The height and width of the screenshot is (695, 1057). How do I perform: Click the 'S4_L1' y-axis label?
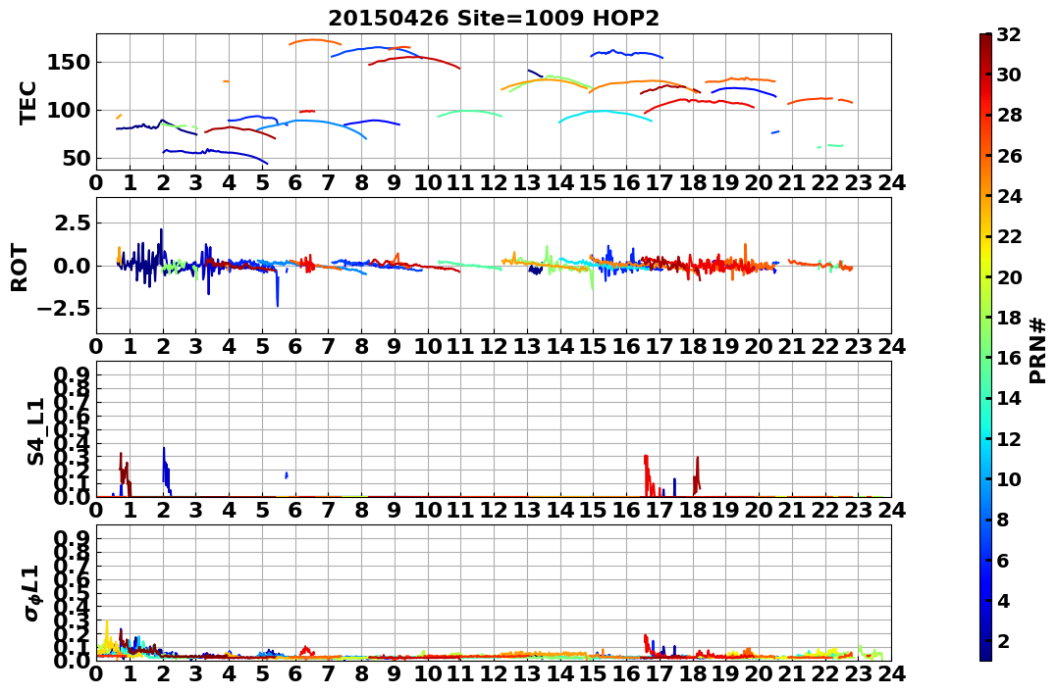click(x=35, y=431)
